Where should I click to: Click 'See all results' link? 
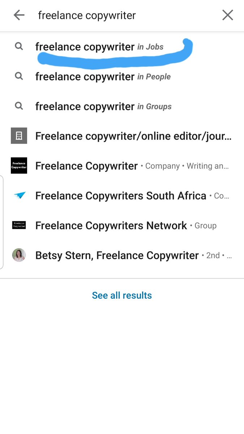[x=122, y=295]
